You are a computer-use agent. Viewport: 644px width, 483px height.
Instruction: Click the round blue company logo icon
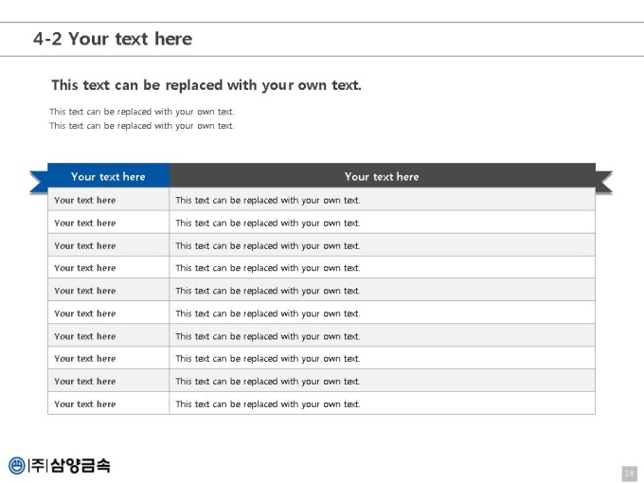(x=17, y=466)
